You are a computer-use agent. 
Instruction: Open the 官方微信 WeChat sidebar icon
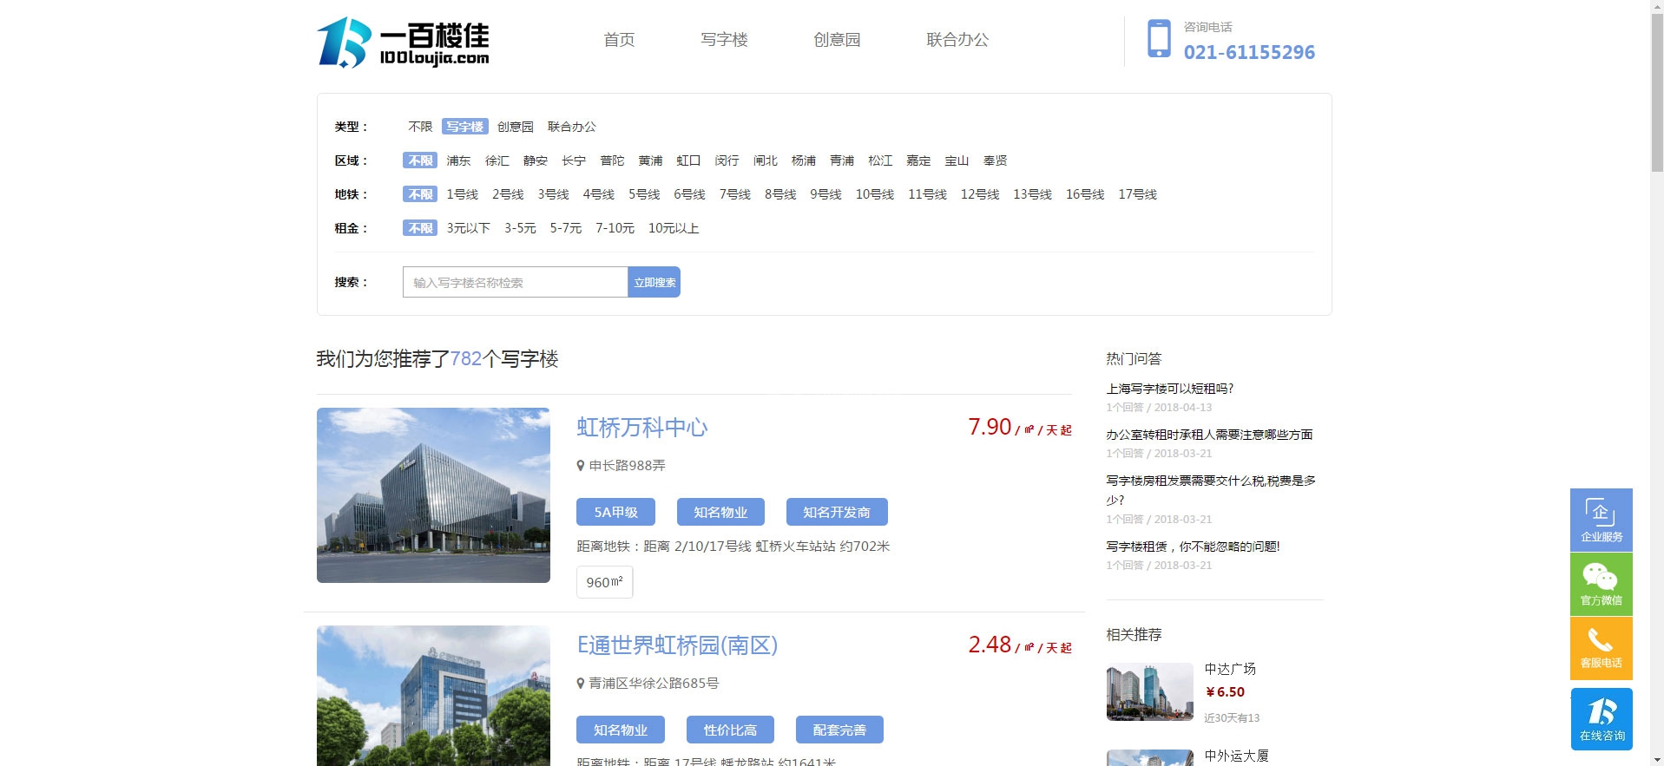[1601, 584]
